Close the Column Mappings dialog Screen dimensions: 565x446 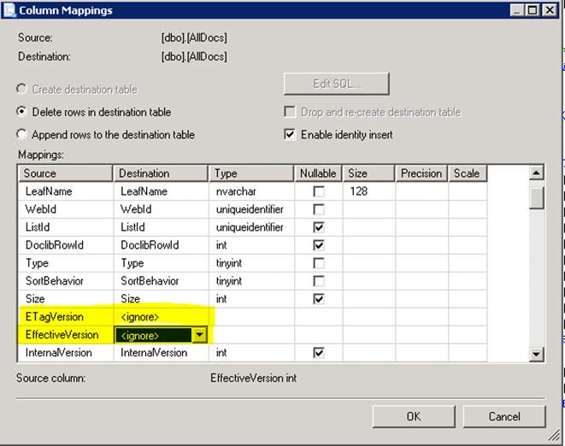click(x=550, y=10)
